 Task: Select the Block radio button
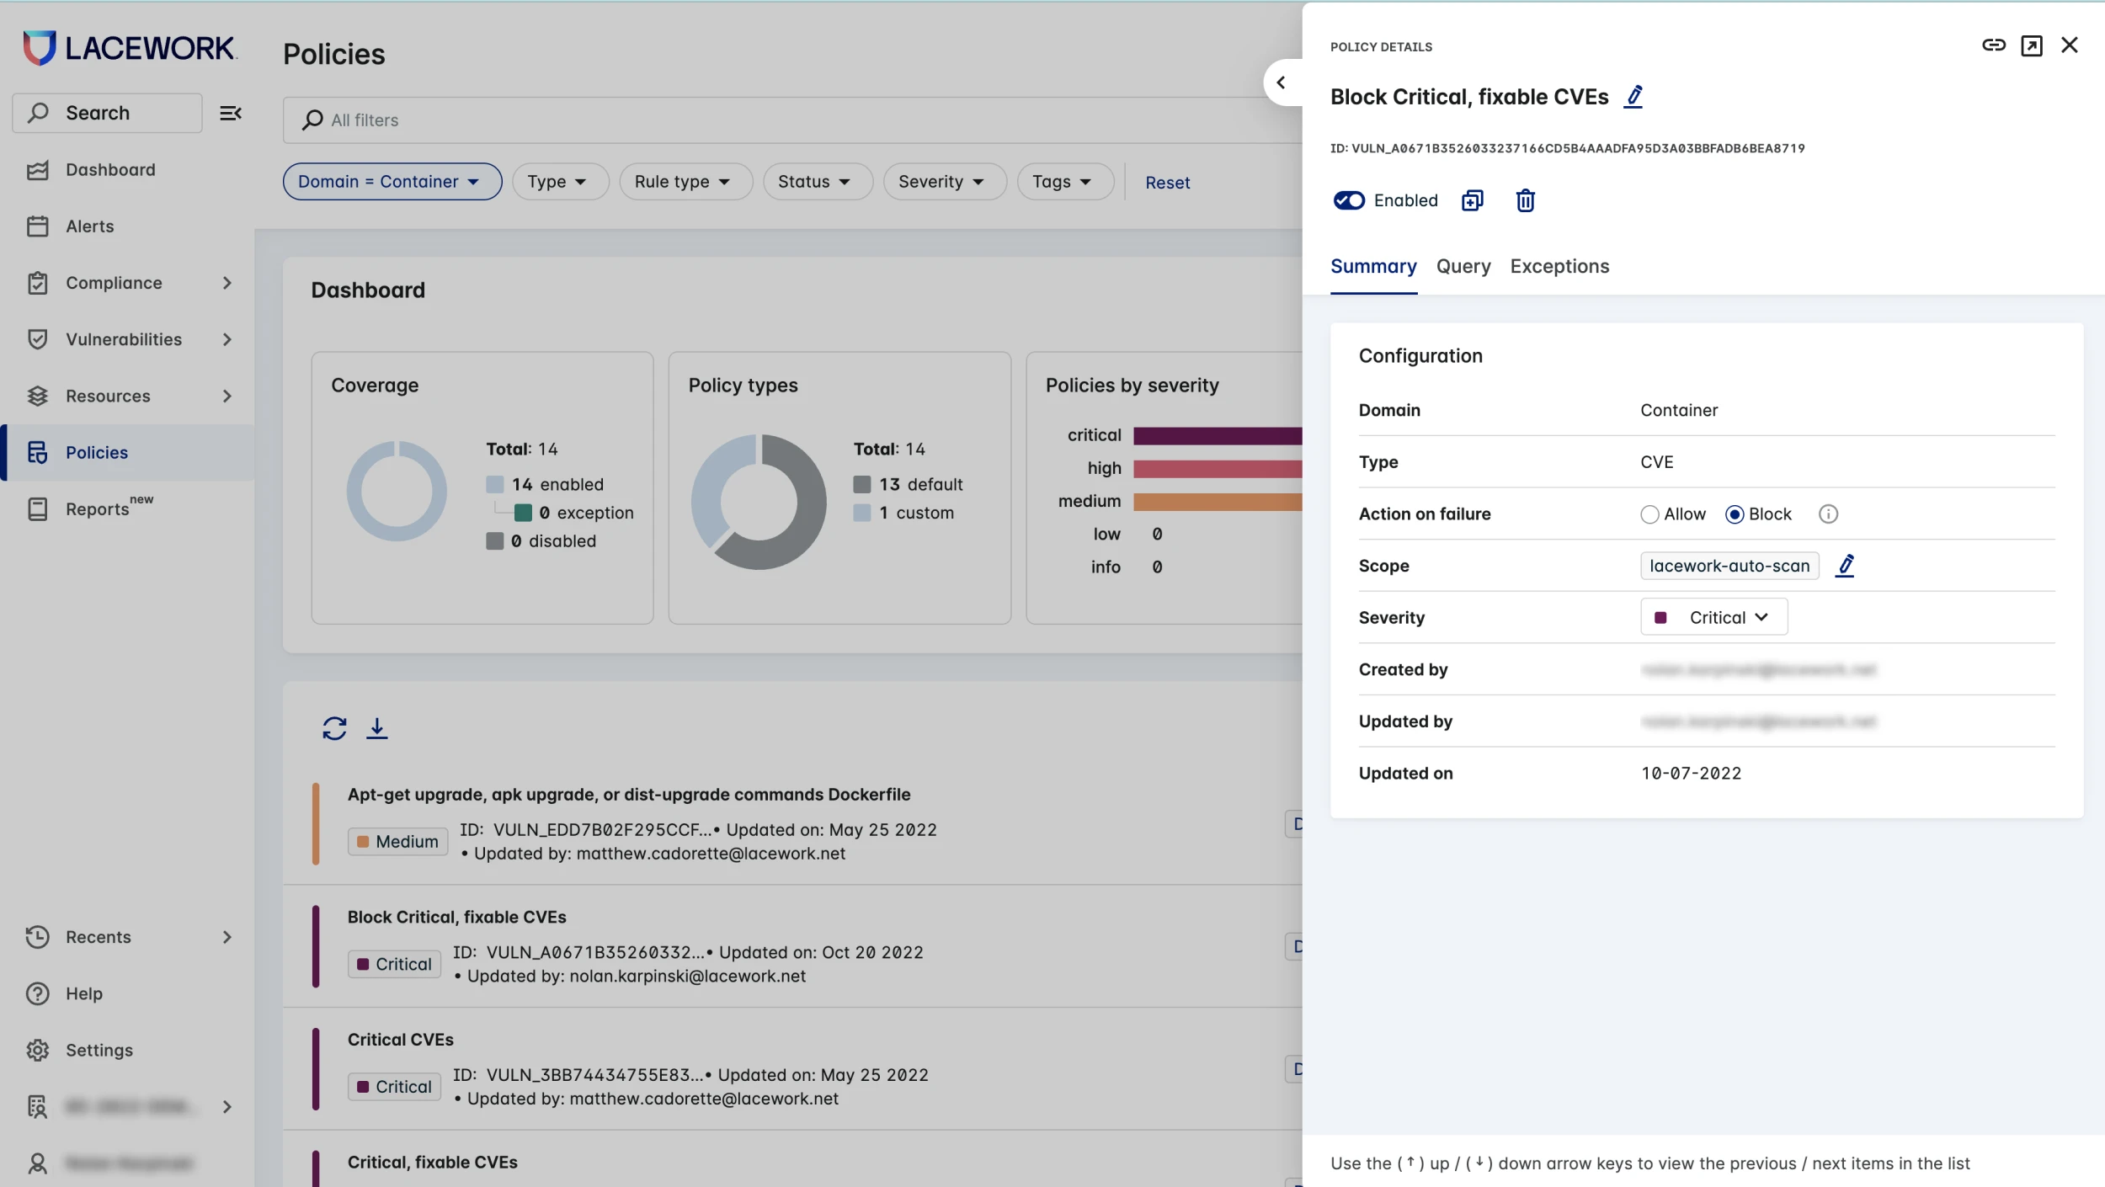point(1735,514)
